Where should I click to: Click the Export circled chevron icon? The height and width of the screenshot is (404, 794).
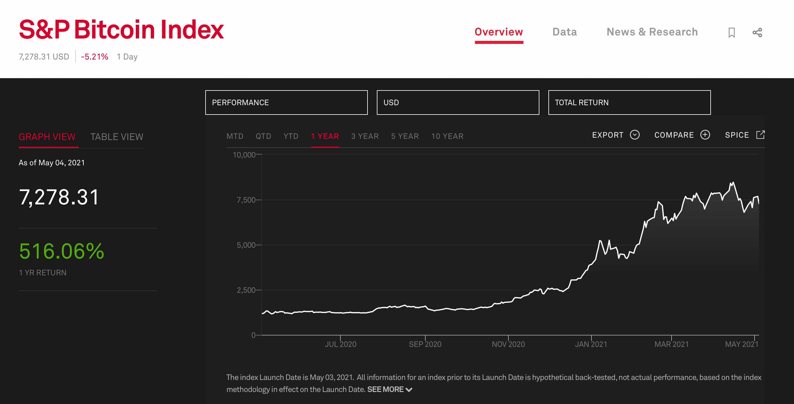coord(635,135)
